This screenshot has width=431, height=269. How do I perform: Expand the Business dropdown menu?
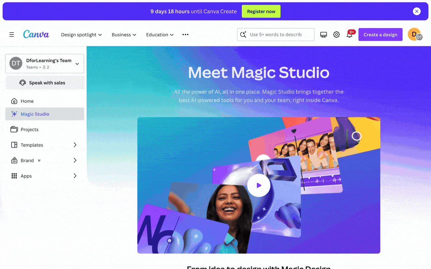[x=124, y=35]
